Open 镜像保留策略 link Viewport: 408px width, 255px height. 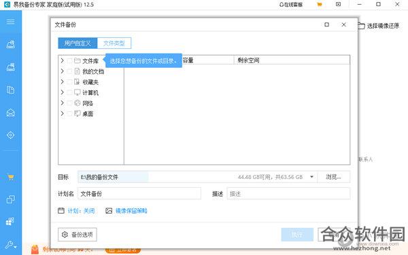point(131,211)
